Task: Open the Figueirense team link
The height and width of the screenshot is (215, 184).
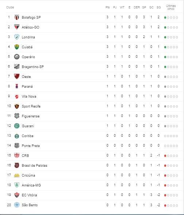Action: [31, 116]
